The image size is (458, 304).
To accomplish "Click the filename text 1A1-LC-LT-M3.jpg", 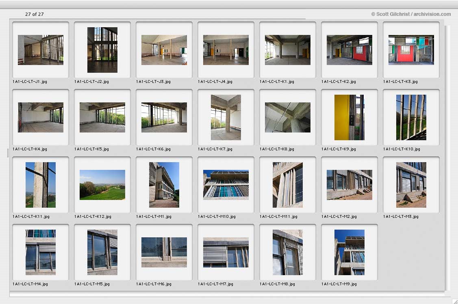I will (401, 217).
